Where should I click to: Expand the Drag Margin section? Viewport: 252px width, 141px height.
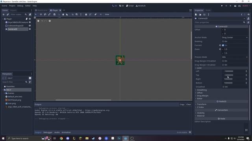[x=221, y=96]
